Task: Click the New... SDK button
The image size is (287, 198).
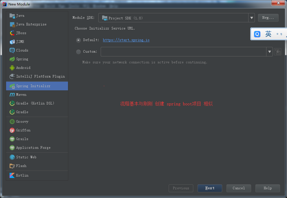Action: (268, 18)
